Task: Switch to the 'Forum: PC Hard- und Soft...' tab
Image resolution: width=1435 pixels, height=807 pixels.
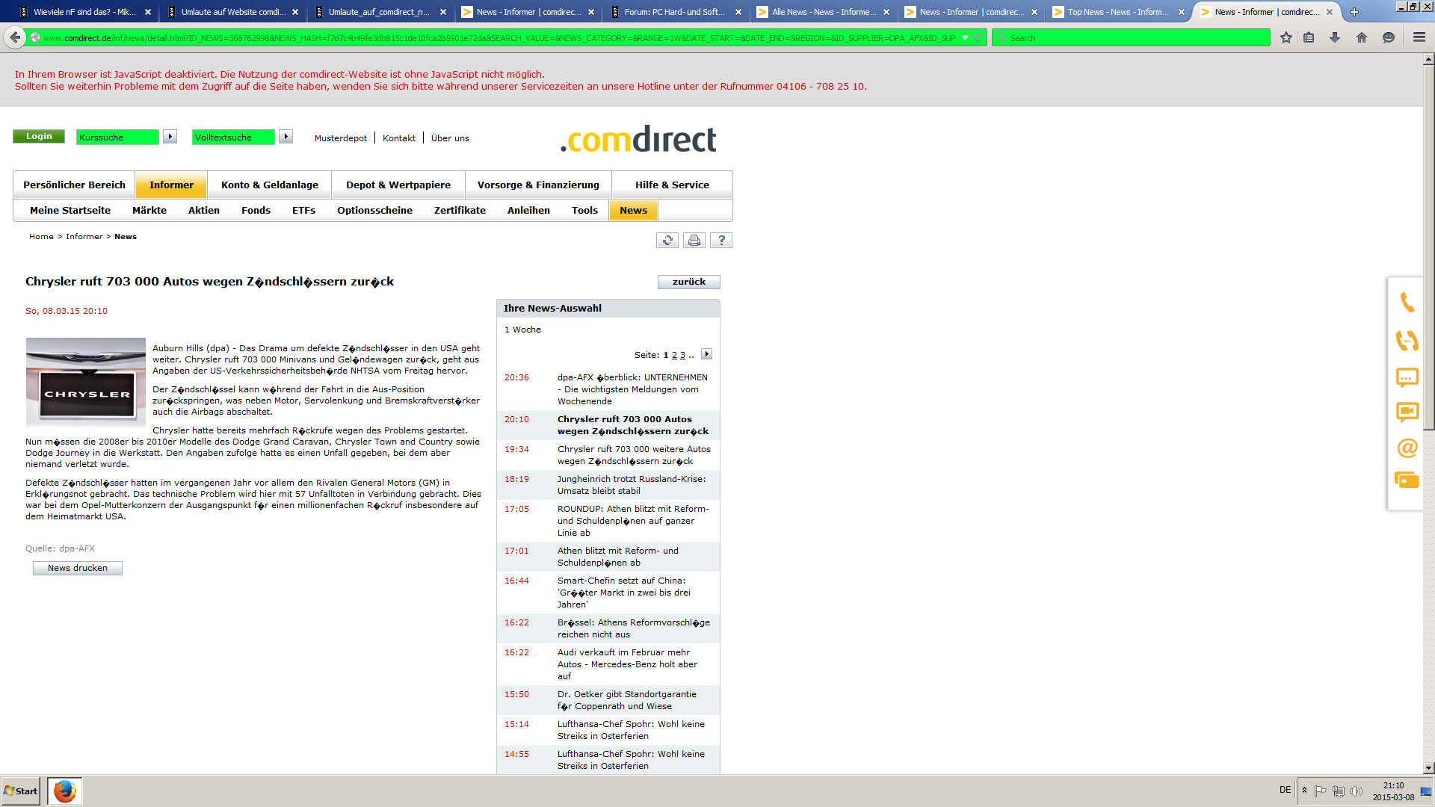Action: pos(676,12)
